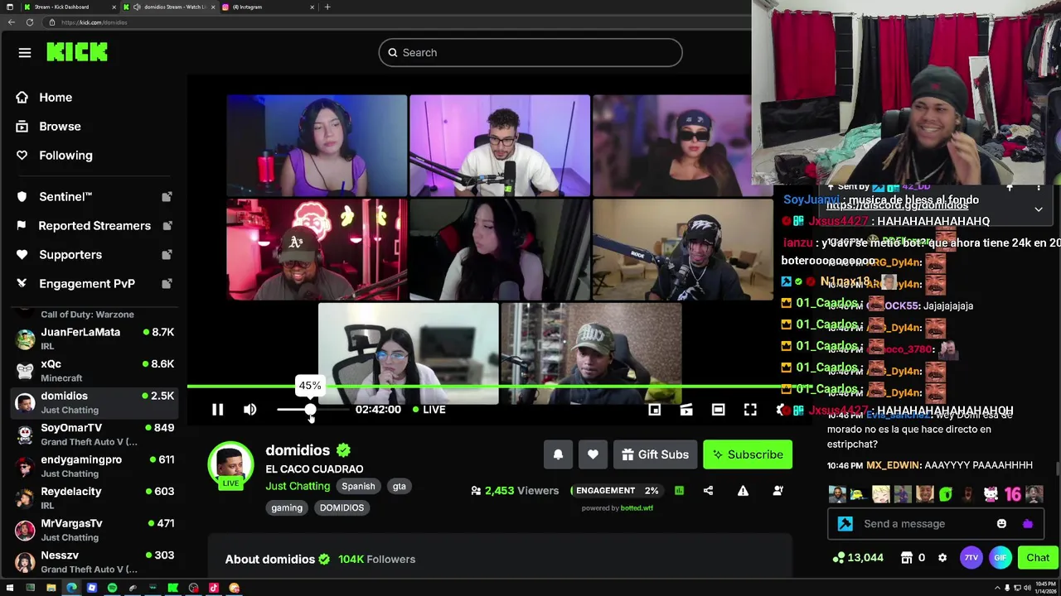1061x596 pixels.
Task: Select the gta tag
Action: point(400,487)
